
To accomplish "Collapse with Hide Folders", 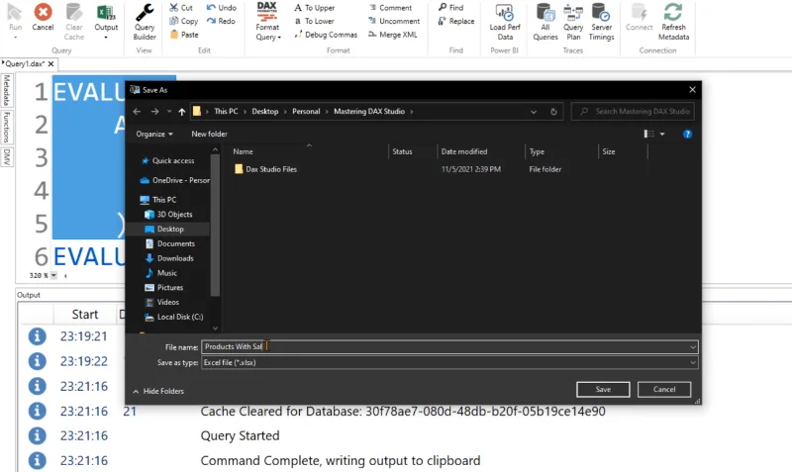I will click(158, 391).
